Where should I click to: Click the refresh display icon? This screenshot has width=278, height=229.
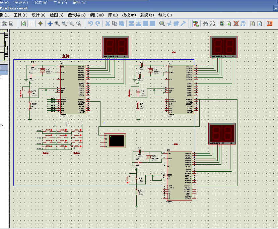pos(23,23)
